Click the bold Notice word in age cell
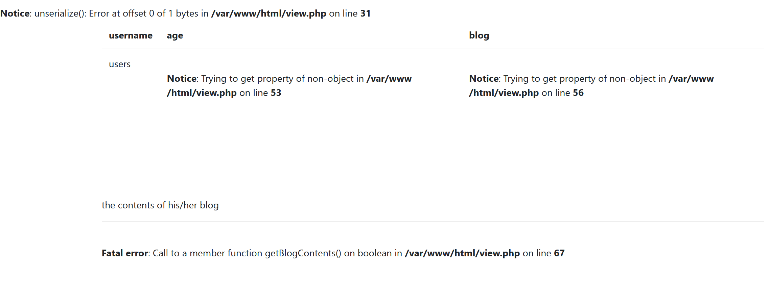The height and width of the screenshot is (281, 770). (x=182, y=79)
